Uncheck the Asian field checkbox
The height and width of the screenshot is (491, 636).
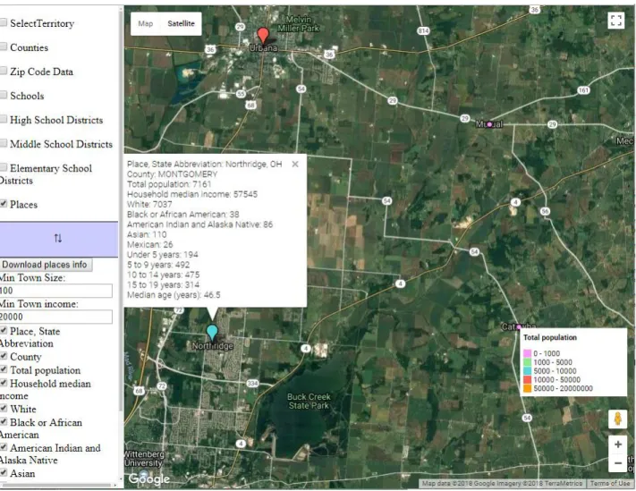coord(4,473)
